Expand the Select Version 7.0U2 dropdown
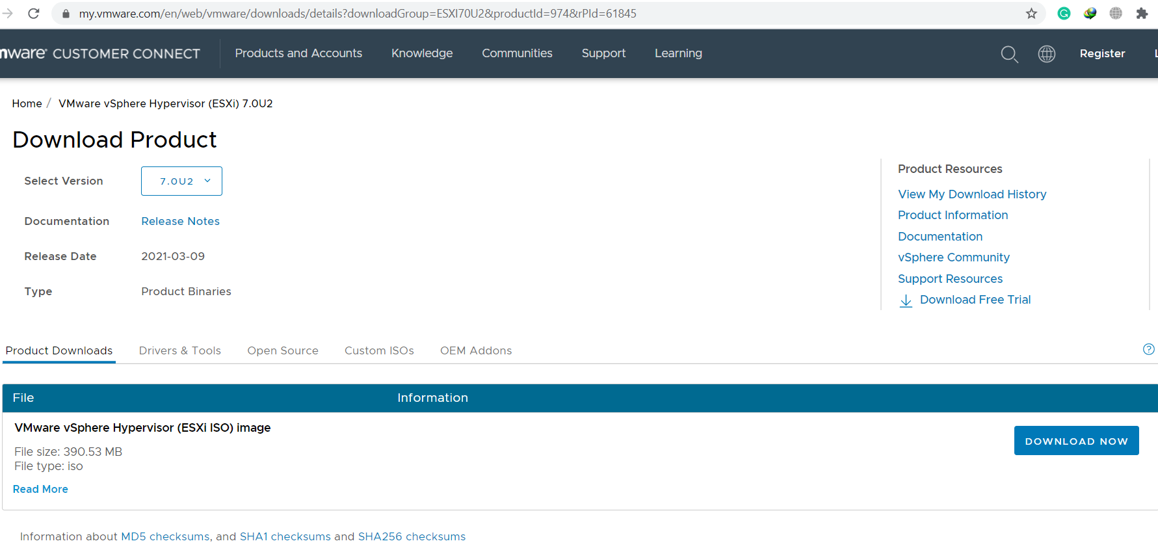The width and height of the screenshot is (1158, 552). coord(181,181)
